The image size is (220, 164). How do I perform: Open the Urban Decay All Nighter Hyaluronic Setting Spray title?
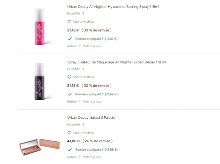click(x=113, y=7)
